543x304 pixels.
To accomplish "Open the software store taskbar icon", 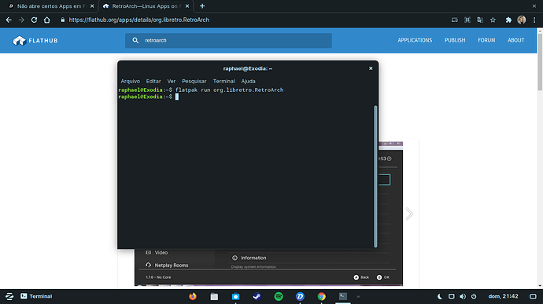I will [235, 296].
